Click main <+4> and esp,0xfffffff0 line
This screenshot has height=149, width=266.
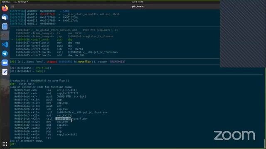46,94
